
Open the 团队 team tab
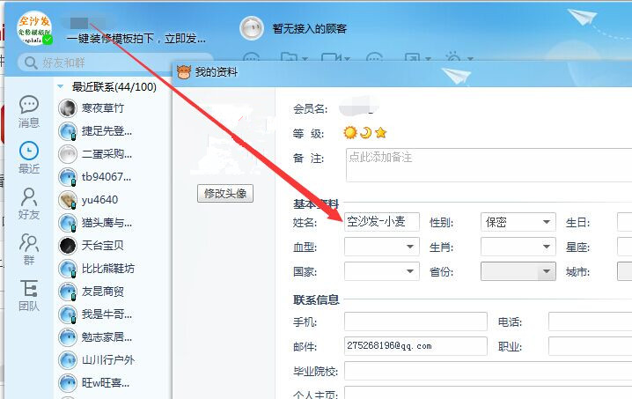29,296
